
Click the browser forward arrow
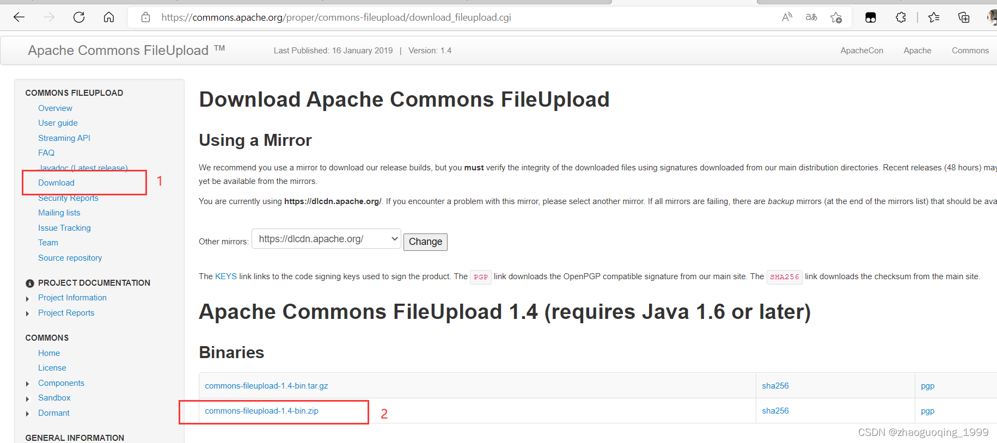pyautogui.click(x=49, y=17)
